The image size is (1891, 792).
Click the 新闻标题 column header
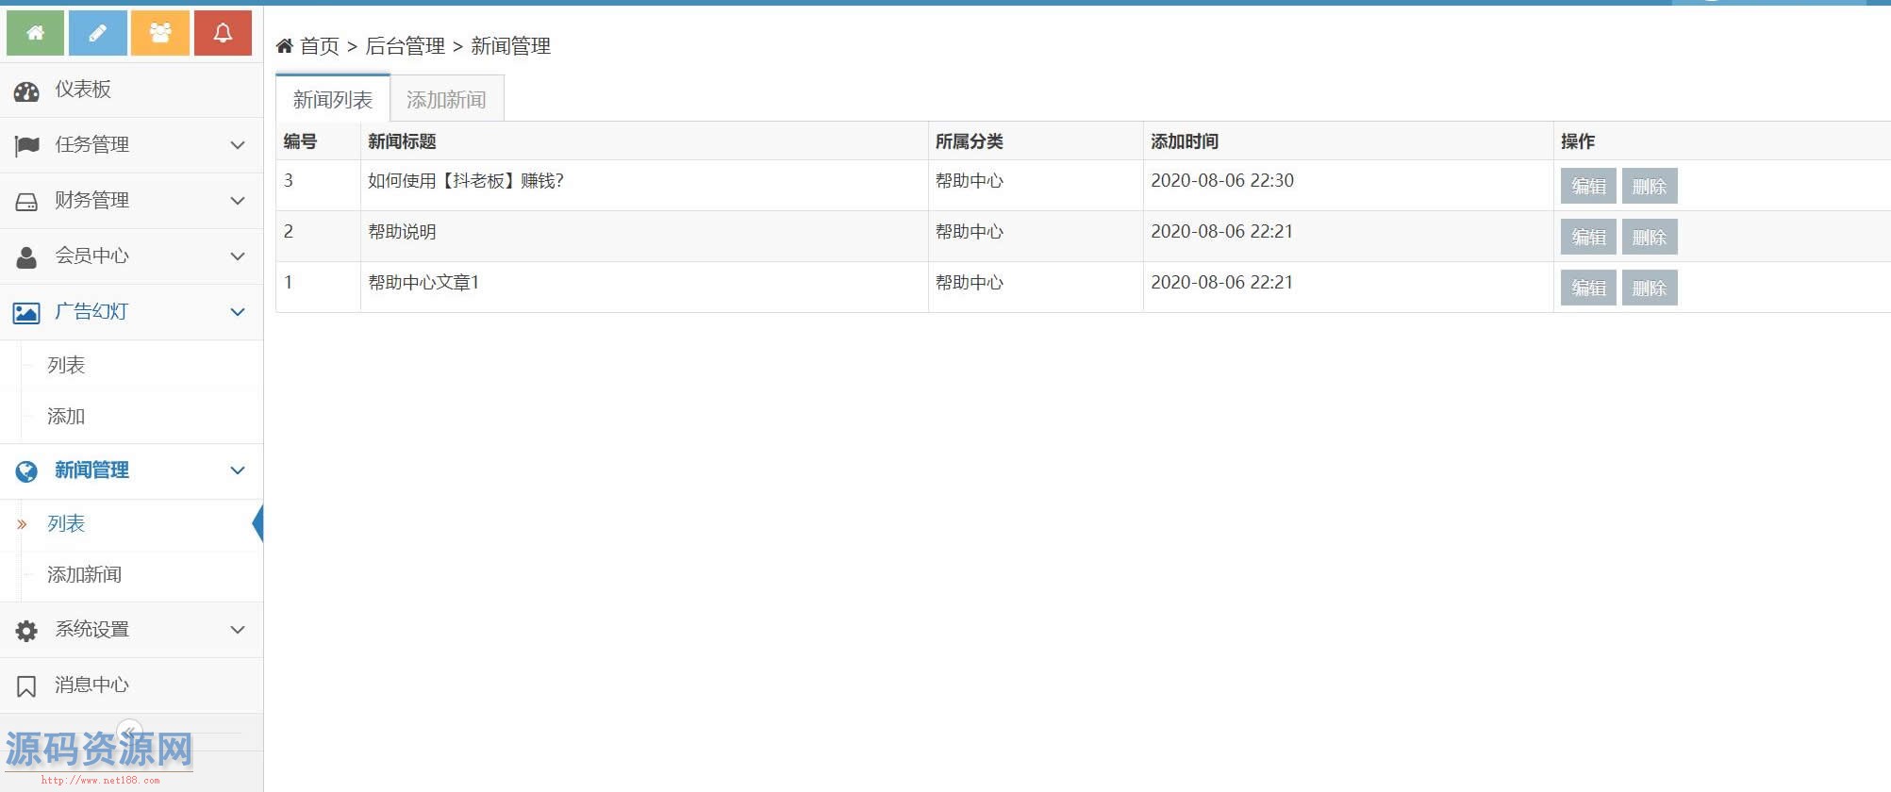402,141
